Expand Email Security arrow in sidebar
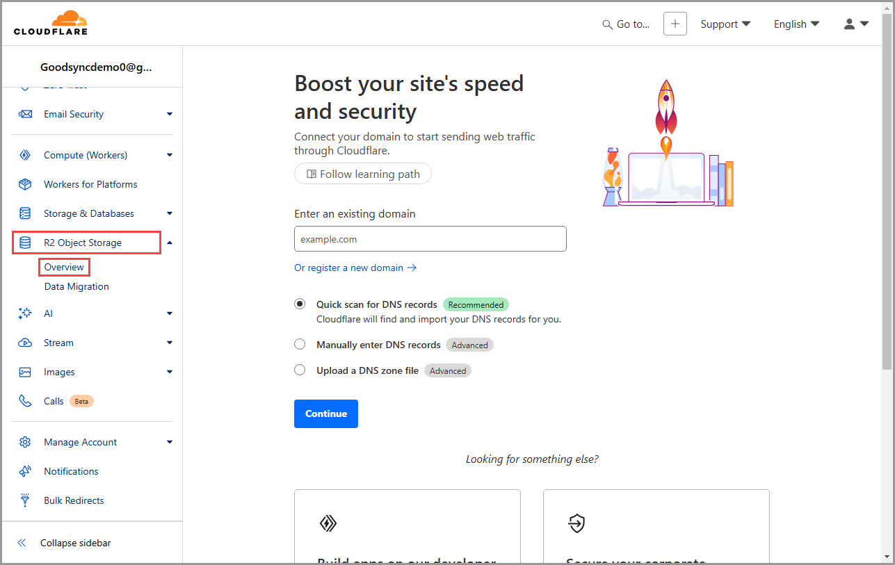This screenshot has width=895, height=565. tap(170, 114)
